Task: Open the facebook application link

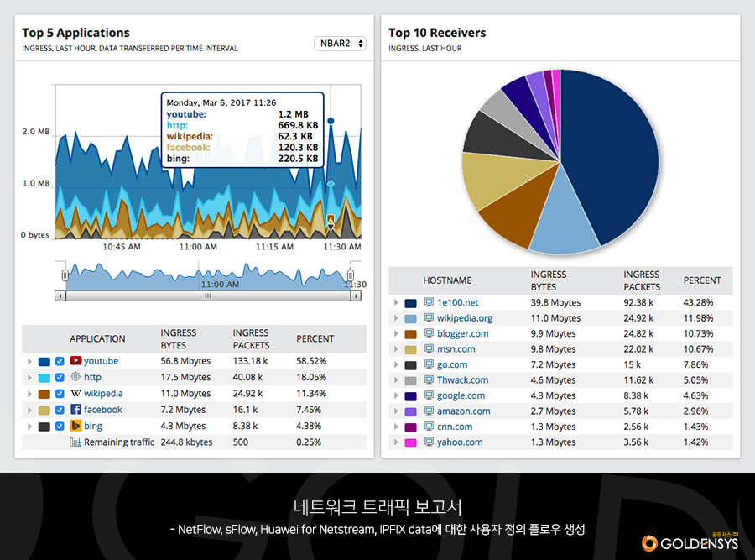Action: pyautogui.click(x=103, y=410)
